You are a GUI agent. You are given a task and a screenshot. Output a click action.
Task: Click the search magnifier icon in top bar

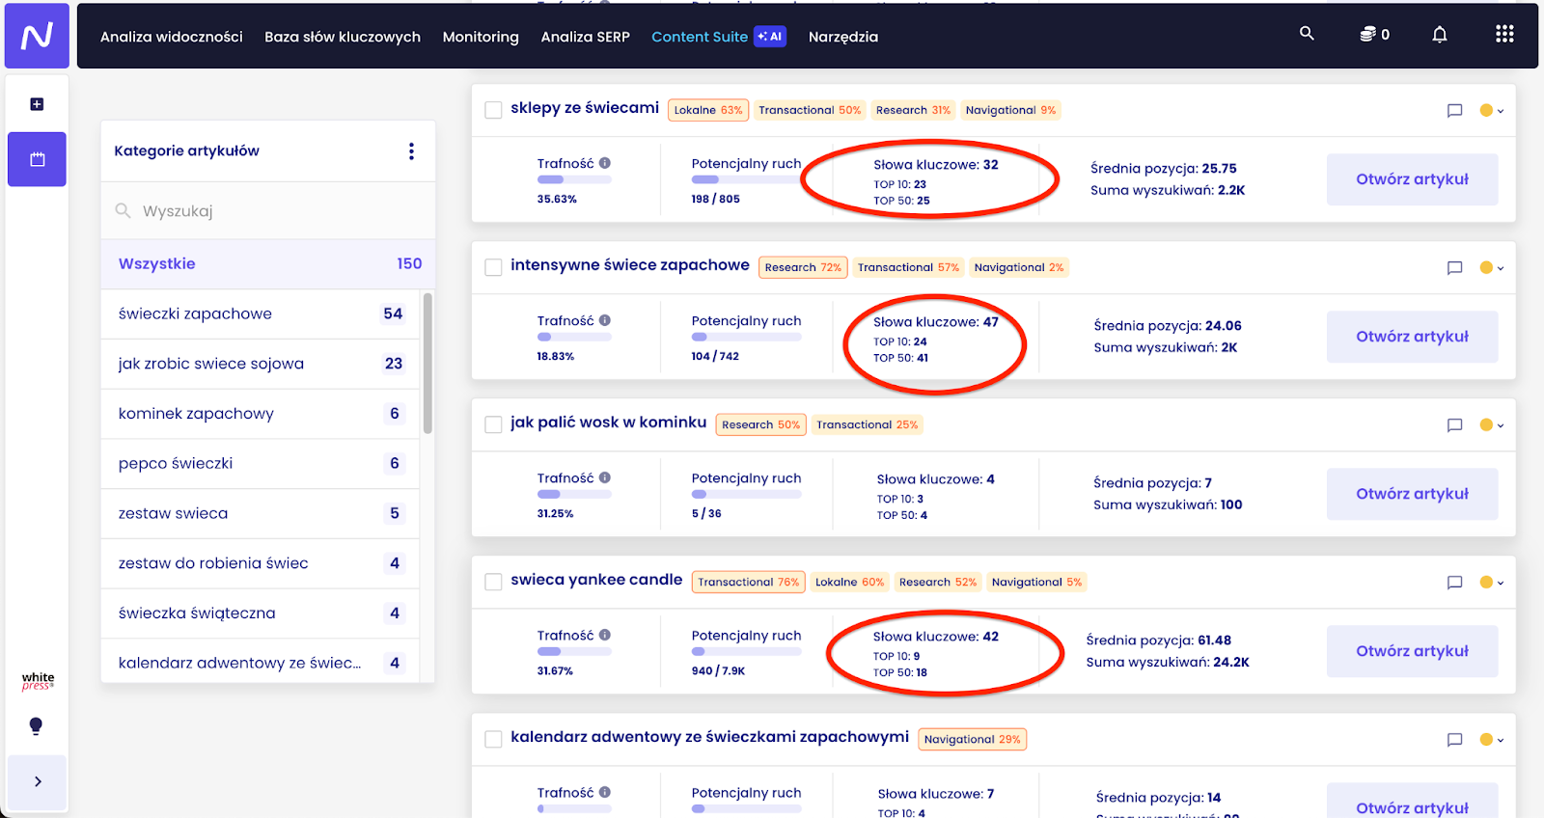point(1307,34)
